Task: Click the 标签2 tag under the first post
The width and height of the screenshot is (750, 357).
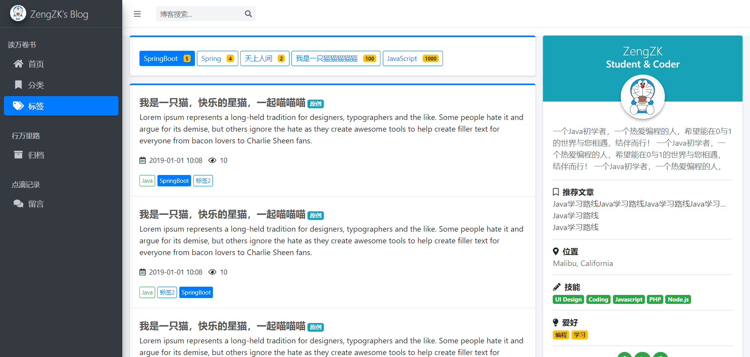Action: pyautogui.click(x=203, y=181)
